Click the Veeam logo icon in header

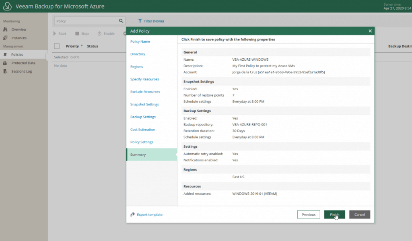point(7,6)
